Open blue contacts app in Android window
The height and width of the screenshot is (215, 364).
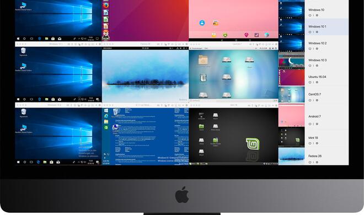coord(202,23)
